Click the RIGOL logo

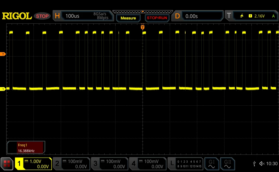click(x=17, y=16)
